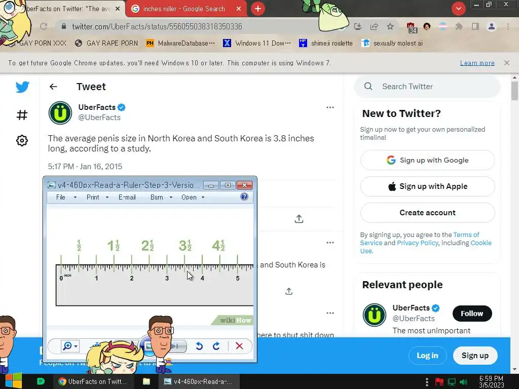The width and height of the screenshot is (519, 389).
Task: Delete image with red X icon
Action: 239,346
